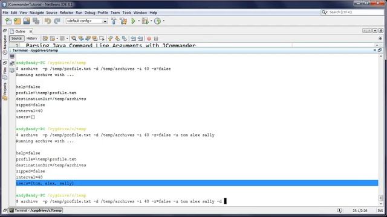Click the Undo arrow icon
Viewport: 387px width, 217px height.
(48, 21)
